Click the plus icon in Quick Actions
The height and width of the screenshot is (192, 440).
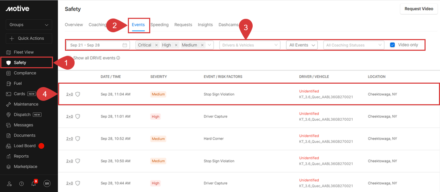pyautogui.click(x=12, y=38)
